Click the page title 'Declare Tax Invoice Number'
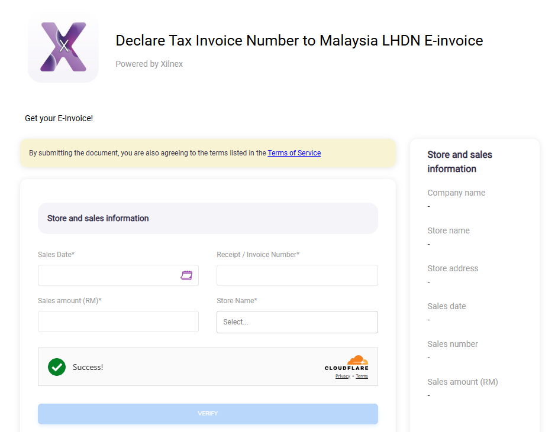 point(299,40)
